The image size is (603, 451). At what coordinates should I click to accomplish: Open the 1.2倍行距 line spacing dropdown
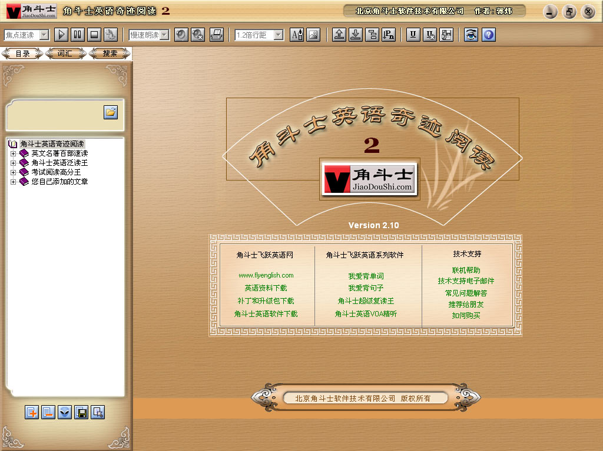coord(279,35)
